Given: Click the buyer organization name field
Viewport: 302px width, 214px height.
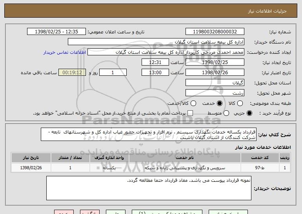Looking at the screenshot, I should (156, 42).
